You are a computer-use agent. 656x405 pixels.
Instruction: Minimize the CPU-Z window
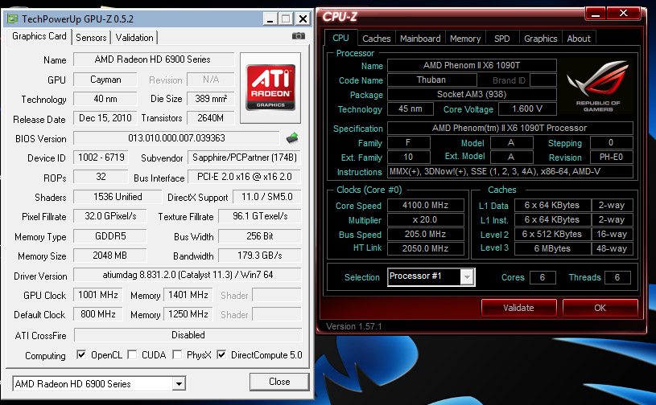pyautogui.click(x=596, y=14)
